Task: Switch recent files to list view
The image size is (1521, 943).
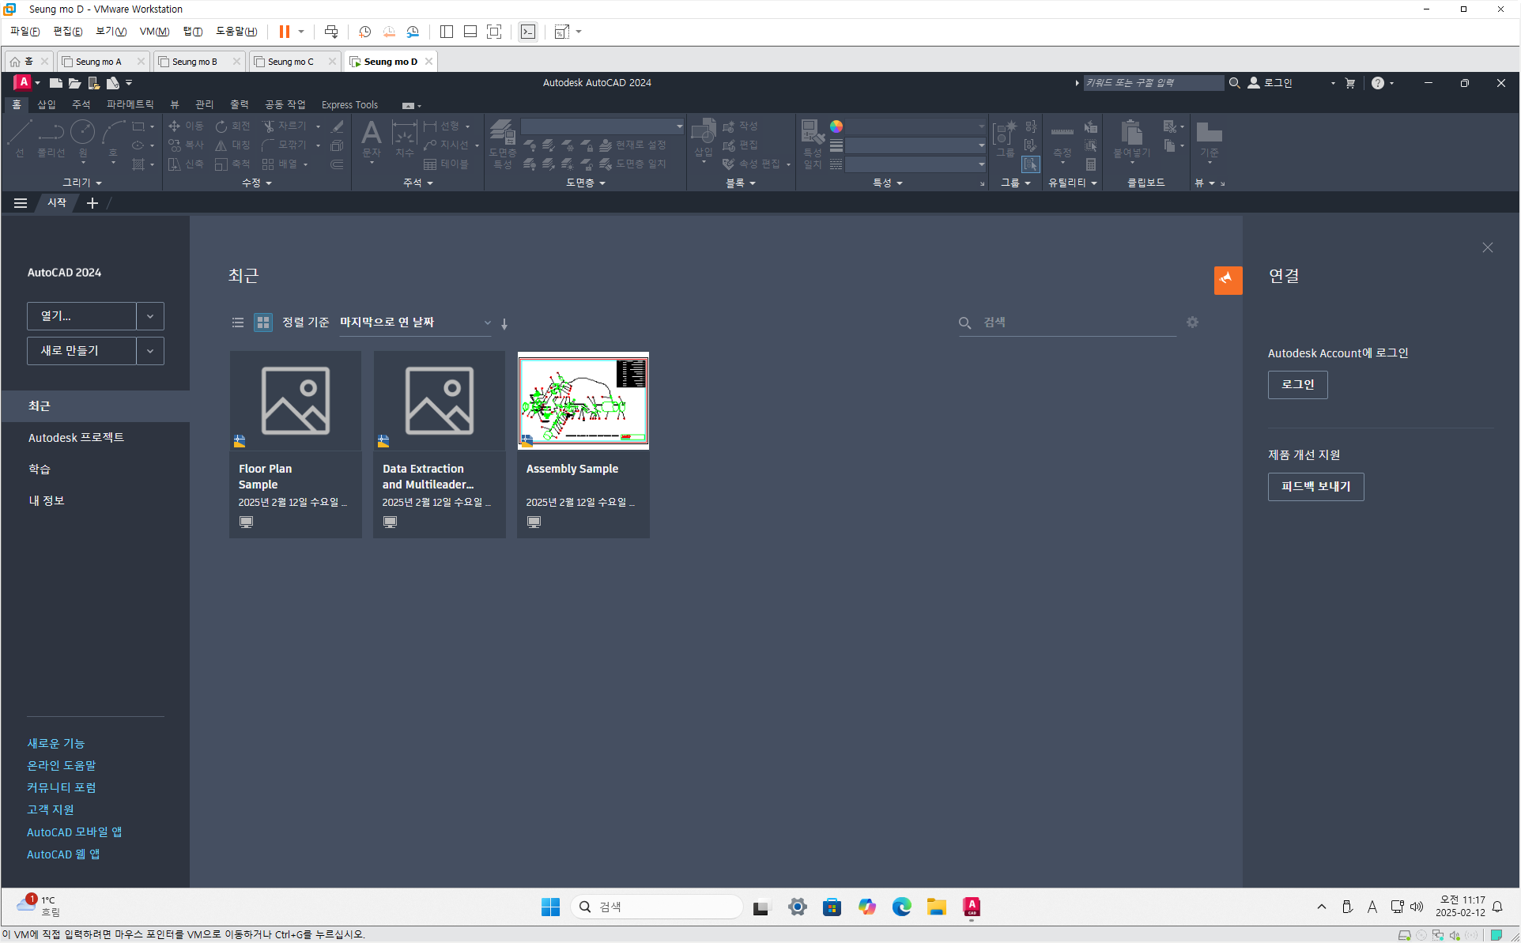Action: pos(237,323)
